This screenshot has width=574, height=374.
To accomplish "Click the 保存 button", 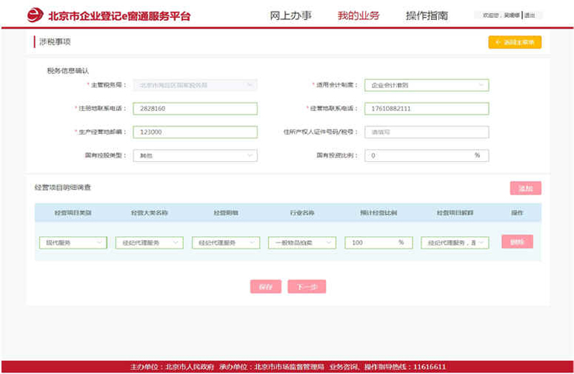I will point(265,287).
